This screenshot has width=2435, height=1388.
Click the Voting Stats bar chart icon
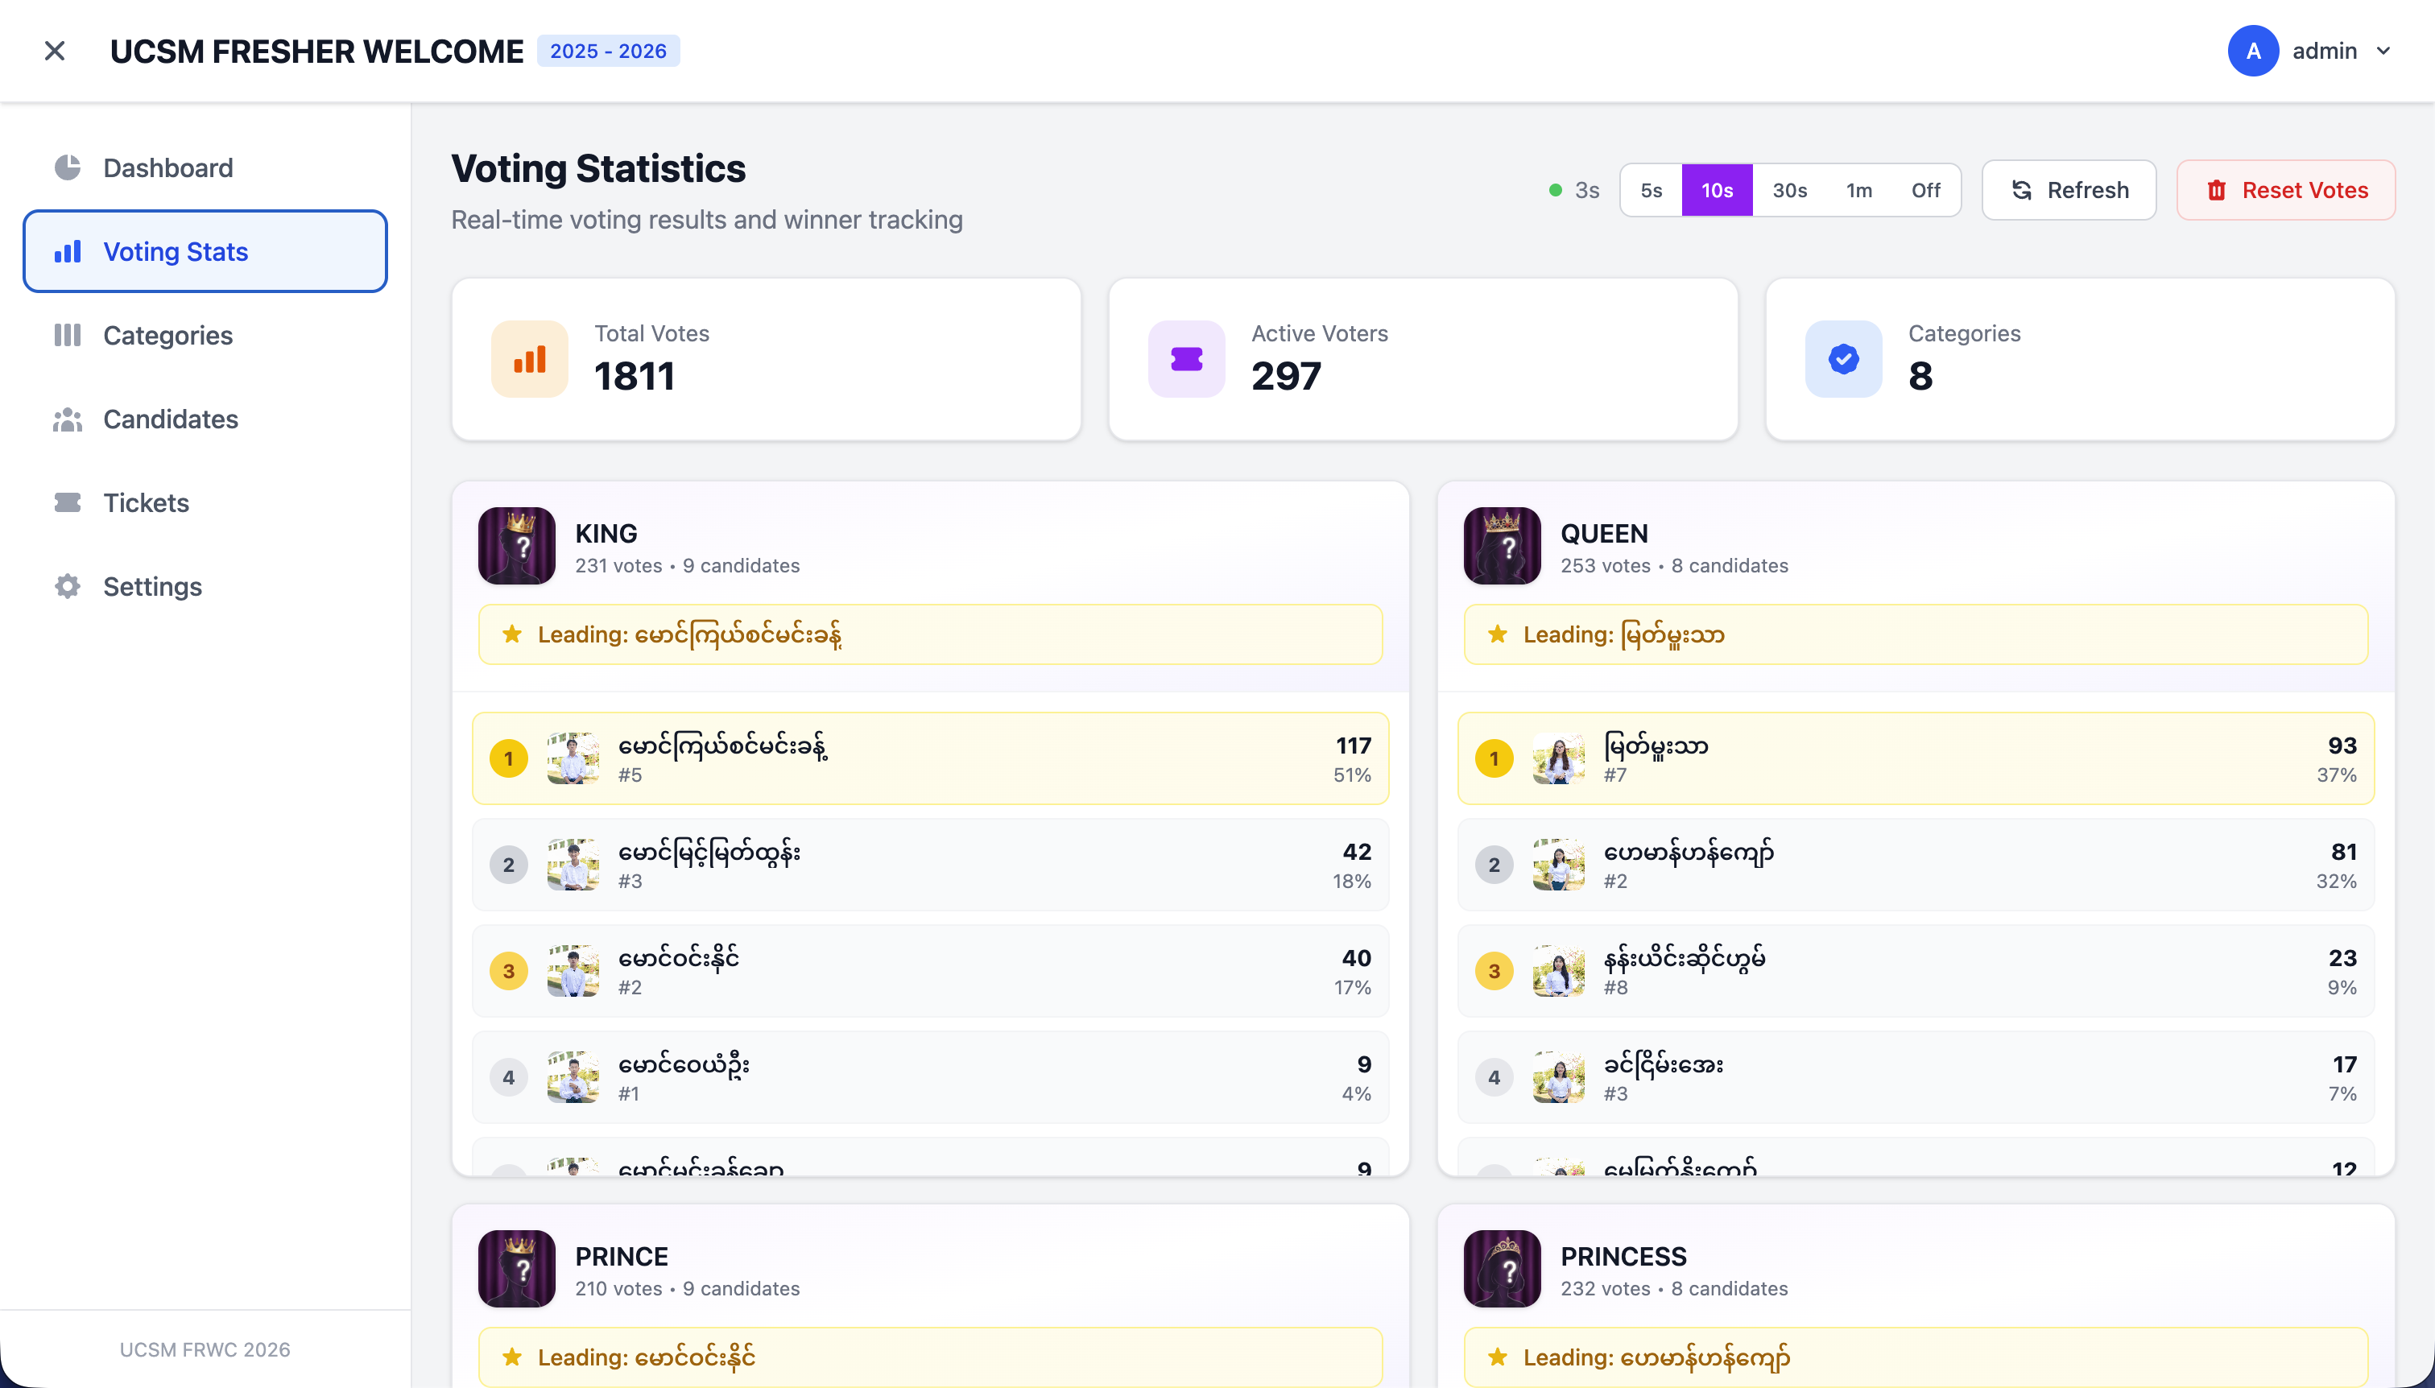pyautogui.click(x=68, y=252)
